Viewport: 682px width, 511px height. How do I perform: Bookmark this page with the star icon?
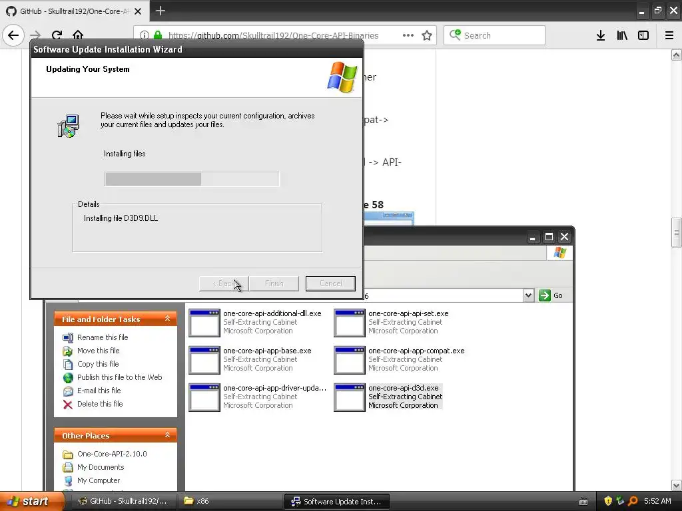427,35
